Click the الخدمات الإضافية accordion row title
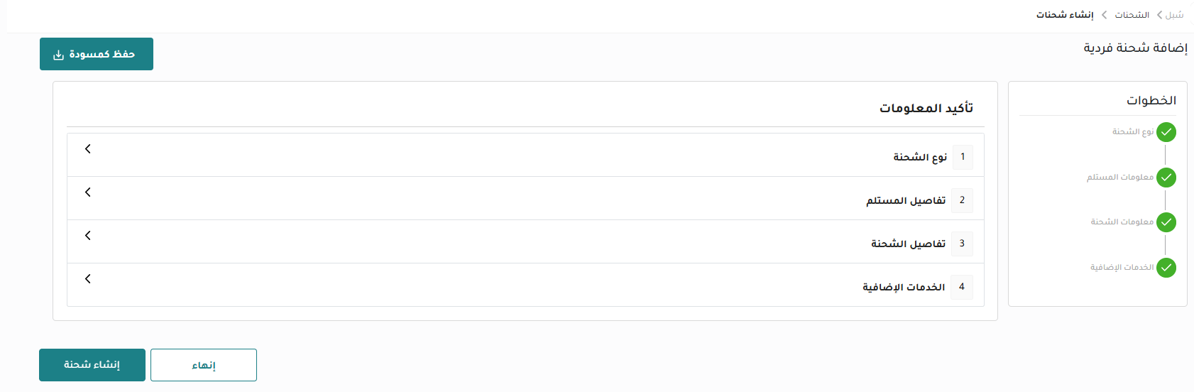 [x=903, y=287]
